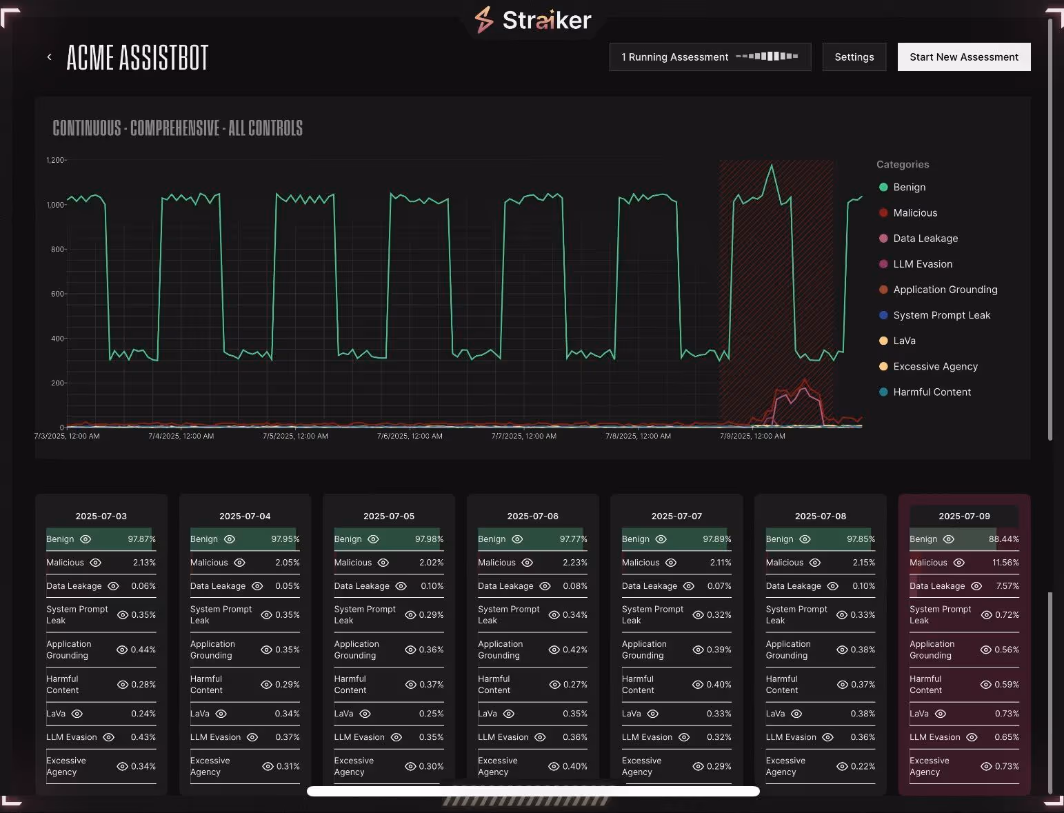Click Application Grounding eye on 2025-07-09
Screen dimensions: 1064x813
[x=986, y=650]
